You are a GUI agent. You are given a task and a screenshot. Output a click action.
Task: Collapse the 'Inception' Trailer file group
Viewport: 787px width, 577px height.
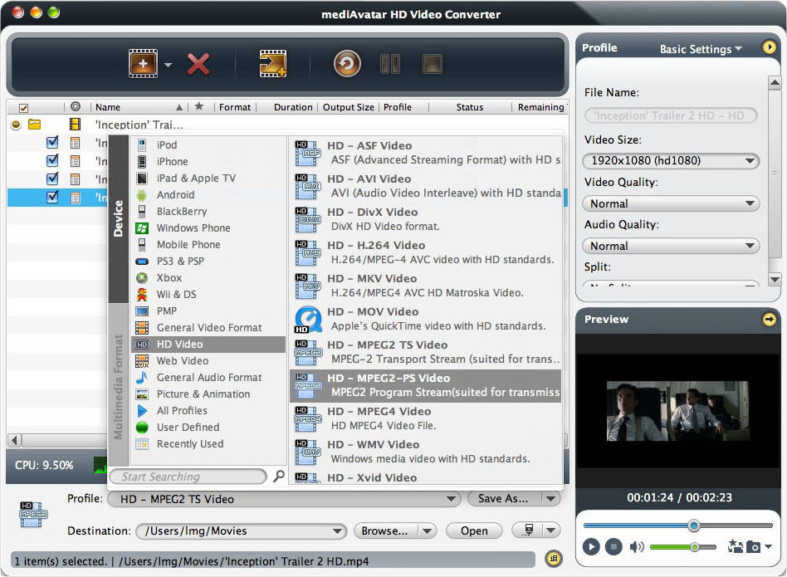pyautogui.click(x=16, y=125)
